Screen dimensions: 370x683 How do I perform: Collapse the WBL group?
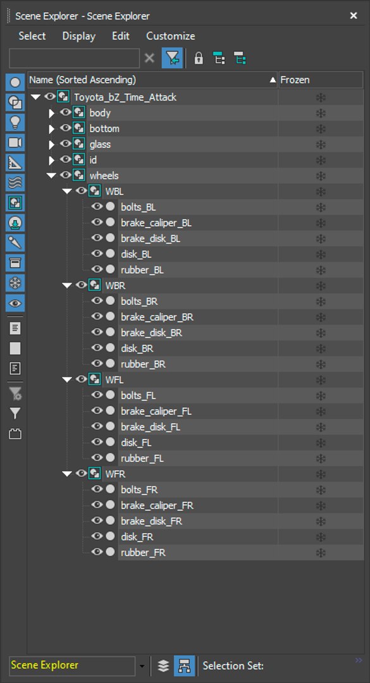pos(67,191)
